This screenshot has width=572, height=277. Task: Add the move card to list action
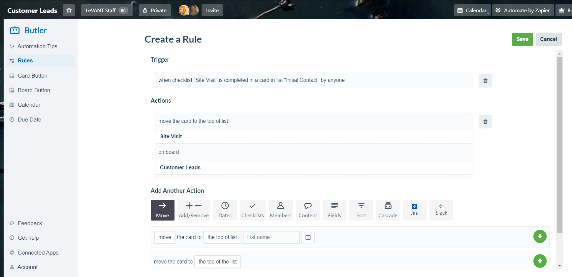540,236
